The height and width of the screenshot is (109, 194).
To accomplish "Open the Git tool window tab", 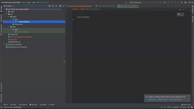I will (6, 104).
